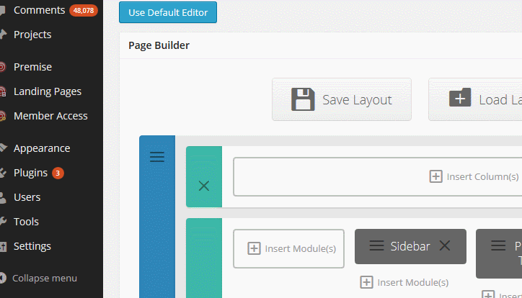Click the 48,078 comments count badge
This screenshot has width=522, height=298.
[x=84, y=11]
